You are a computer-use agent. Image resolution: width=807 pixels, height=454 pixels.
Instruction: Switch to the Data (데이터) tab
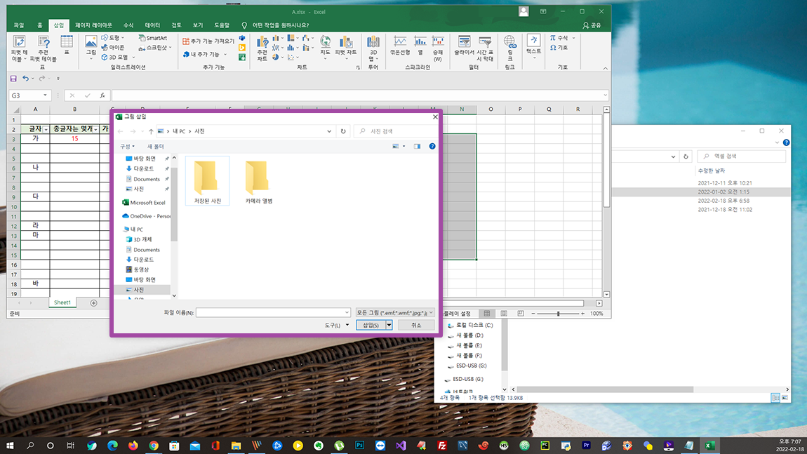click(152, 25)
